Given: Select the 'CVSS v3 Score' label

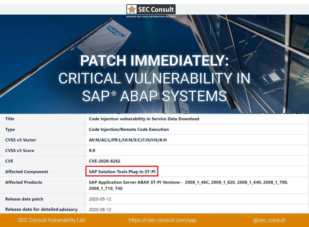Looking at the screenshot, I should 20,150.
